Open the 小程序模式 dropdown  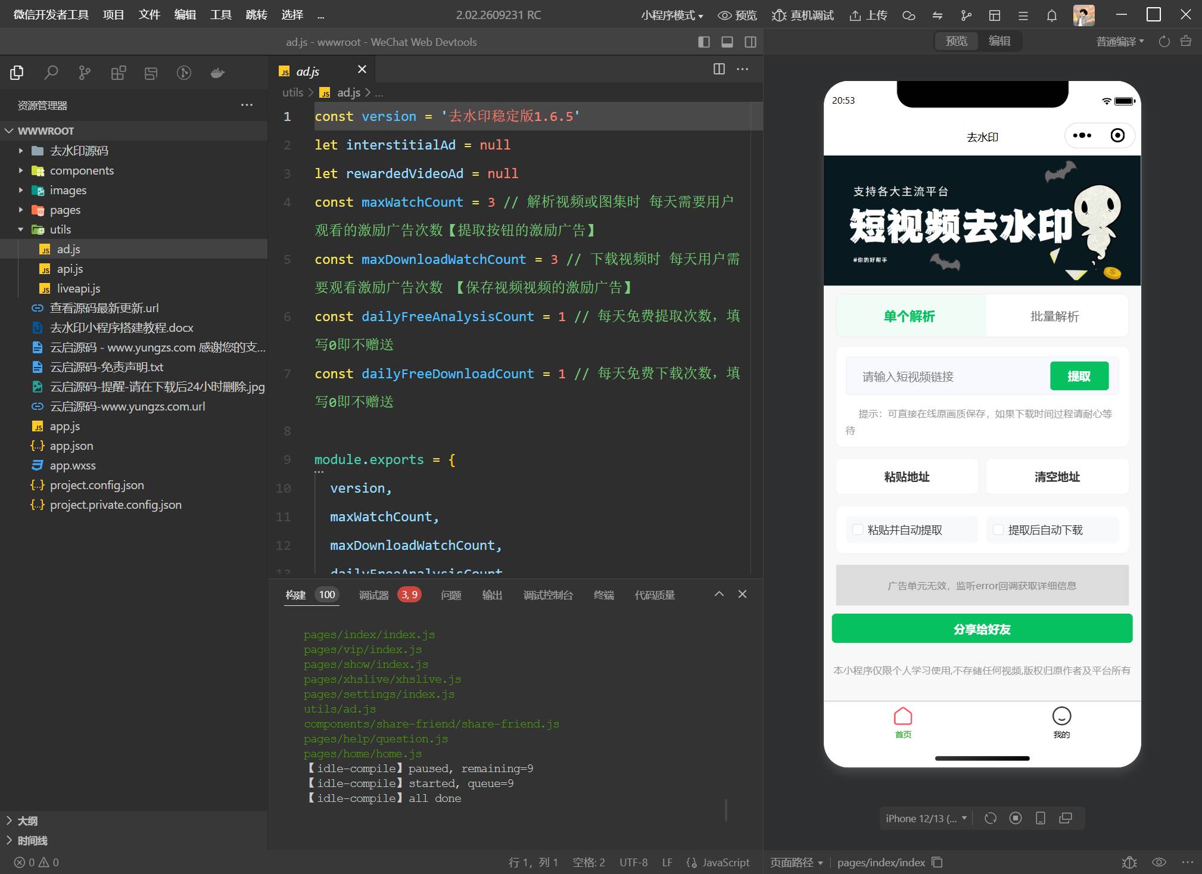tap(672, 15)
